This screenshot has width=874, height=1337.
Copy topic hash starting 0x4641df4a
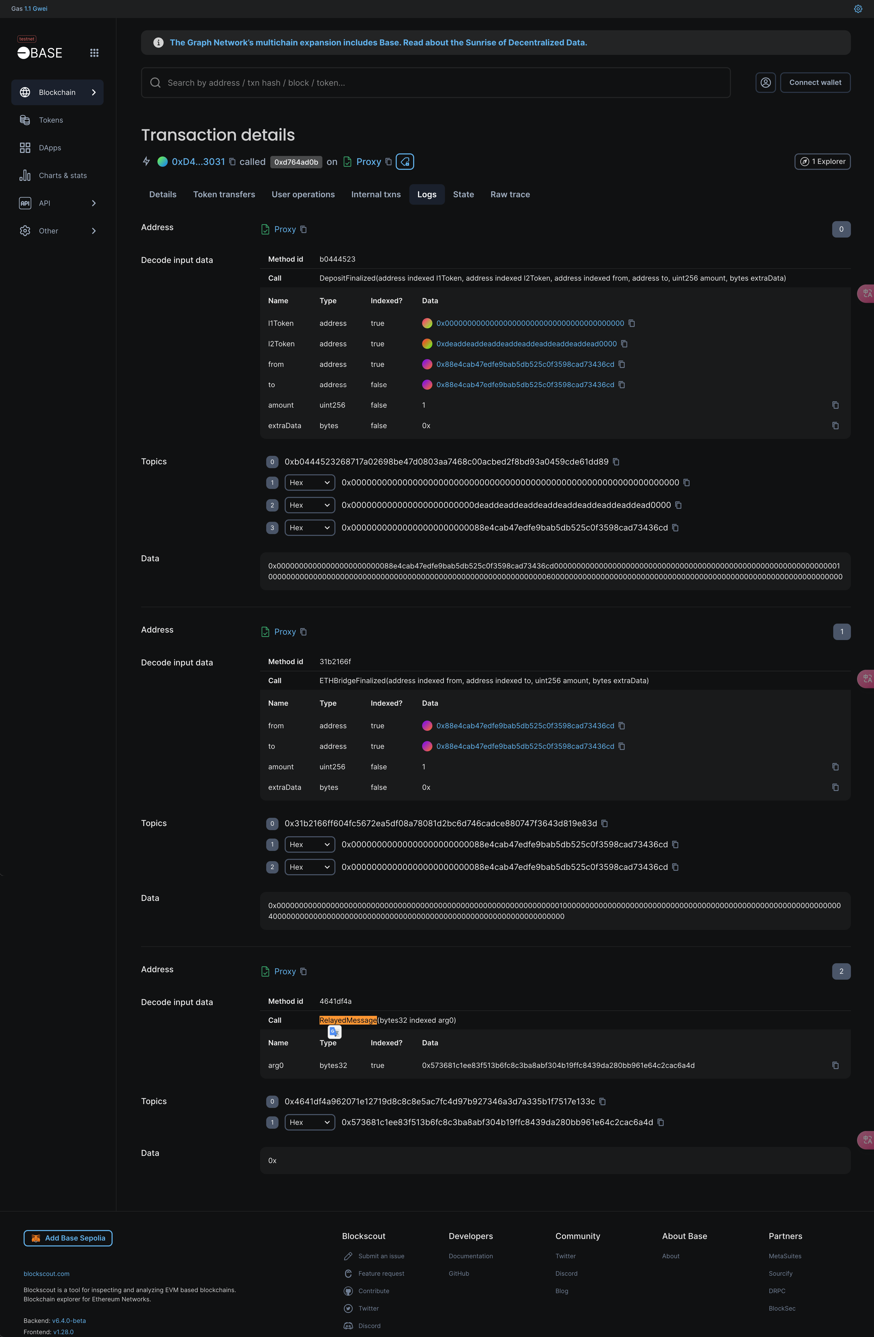(603, 1102)
